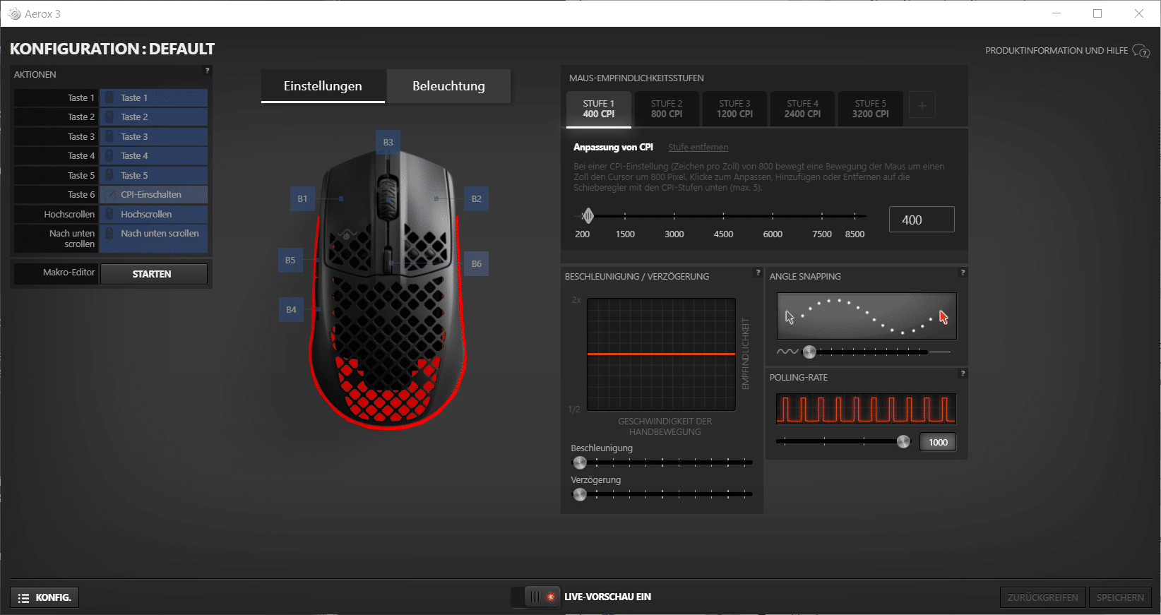Add a new CPI level with plus button

pyautogui.click(x=922, y=105)
